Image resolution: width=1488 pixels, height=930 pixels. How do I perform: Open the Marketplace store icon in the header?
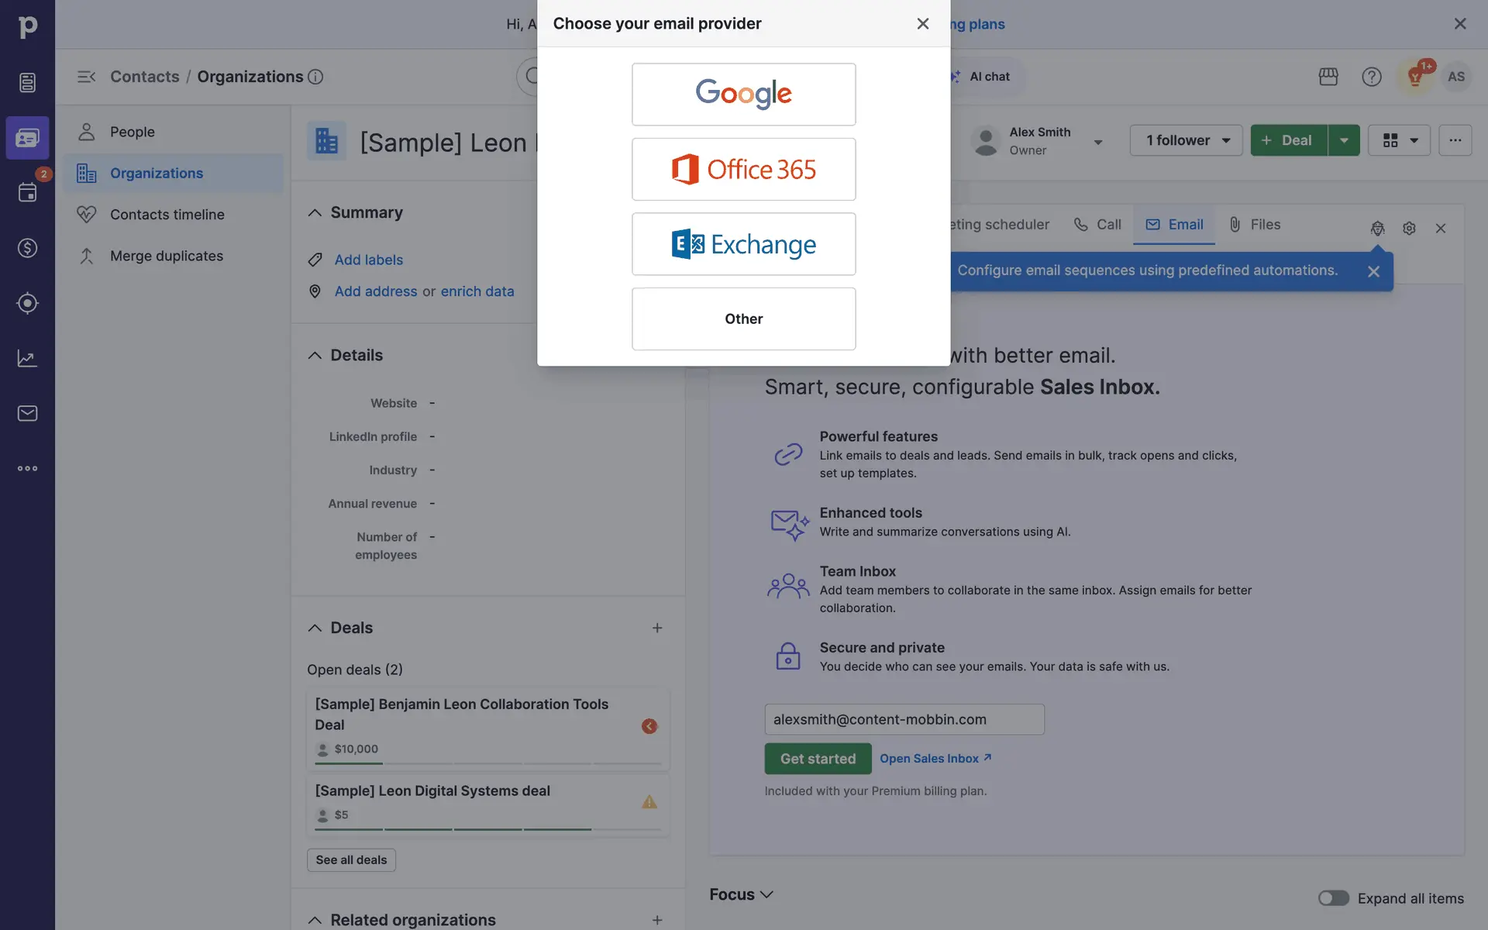[1328, 77]
